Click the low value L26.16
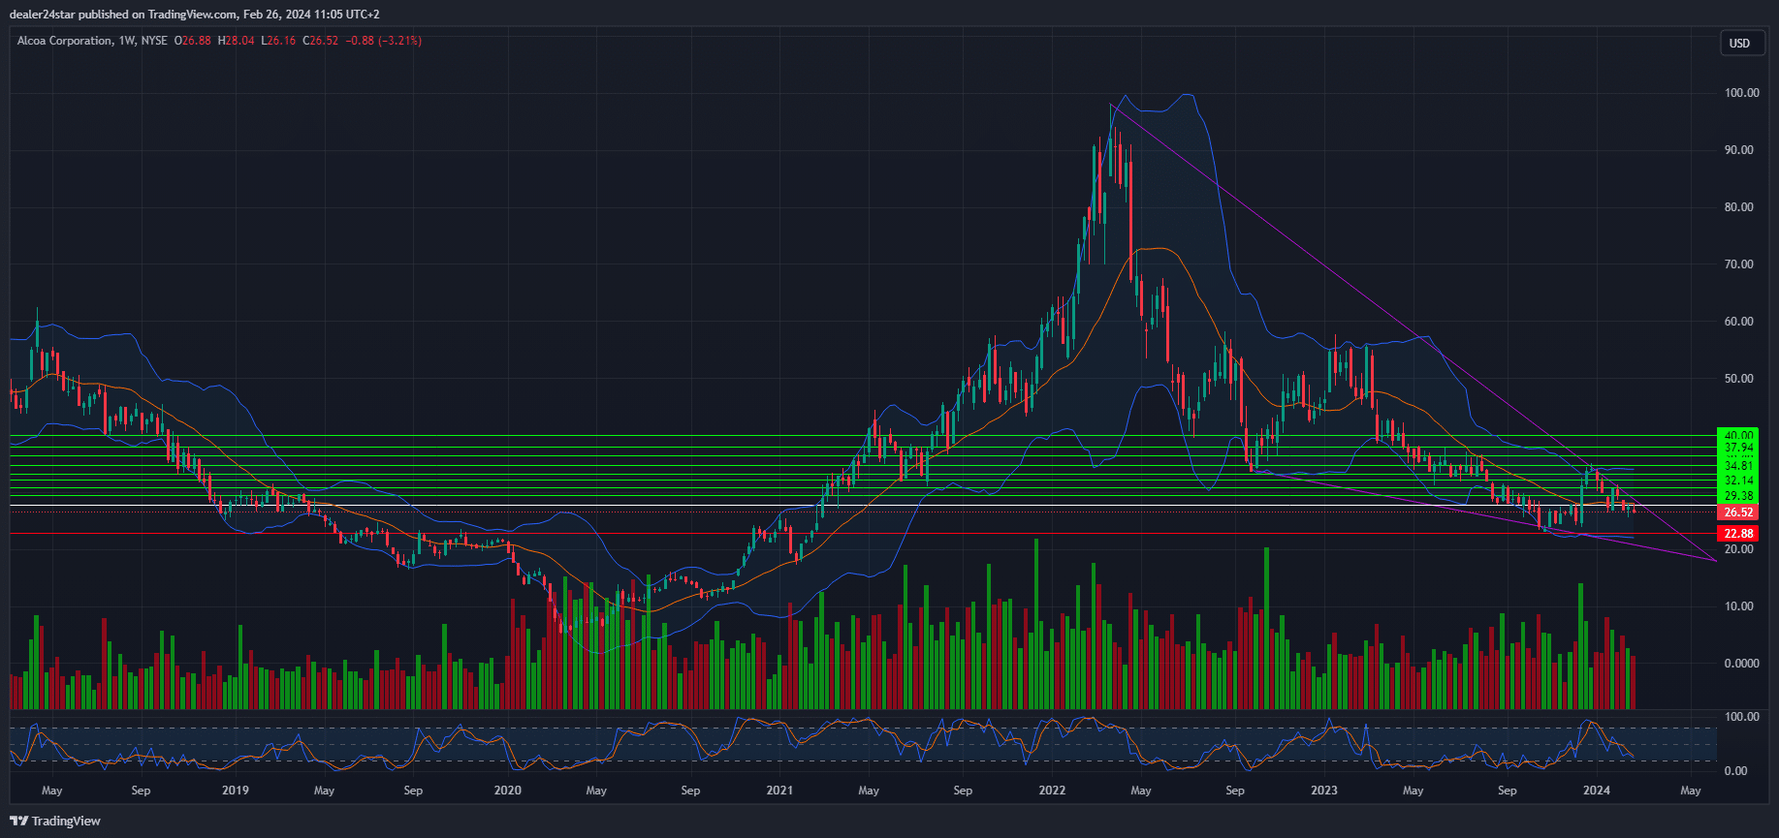This screenshot has width=1779, height=838. tap(278, 41)
